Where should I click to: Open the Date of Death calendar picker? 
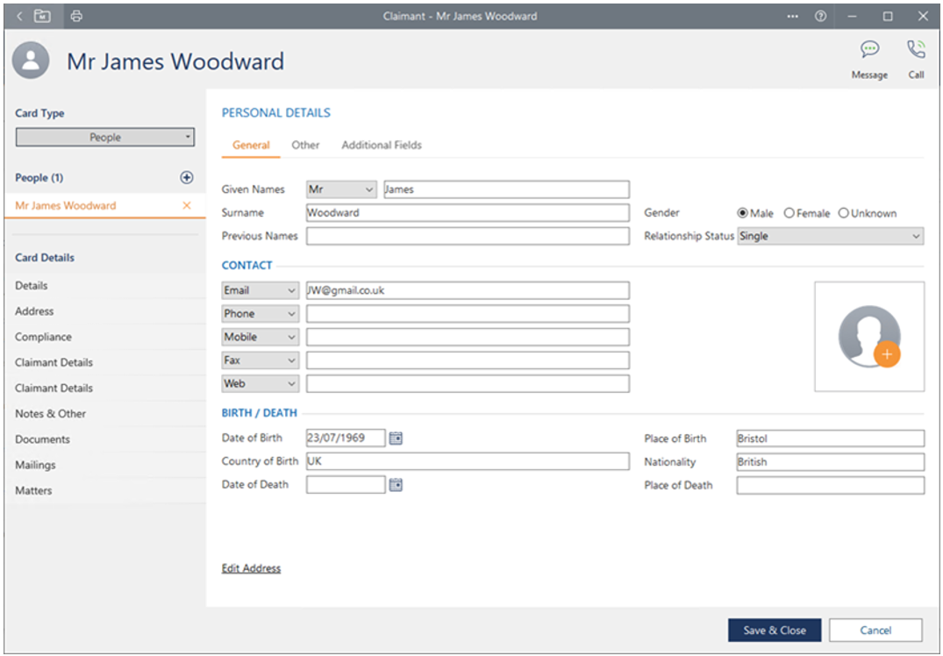click(x=396, y=485)
